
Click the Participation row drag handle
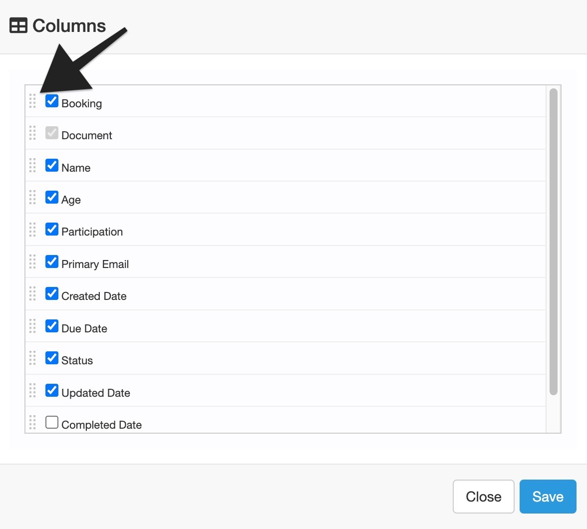(x=32, y=230)
